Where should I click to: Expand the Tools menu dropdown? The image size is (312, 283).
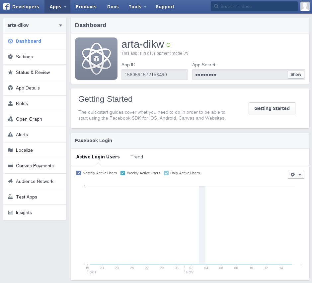coord(137,7)
